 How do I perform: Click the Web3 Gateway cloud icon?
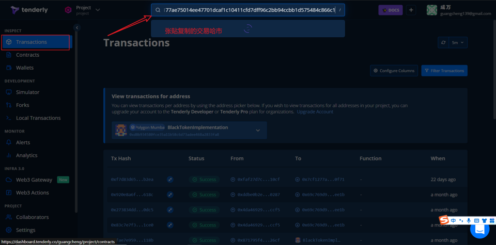[x=9, y=180]
